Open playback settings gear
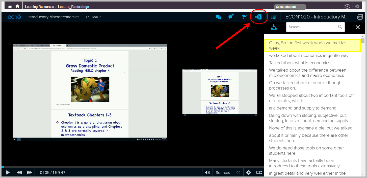The height and width of the screenshot is (178, 367). point(248,172)
